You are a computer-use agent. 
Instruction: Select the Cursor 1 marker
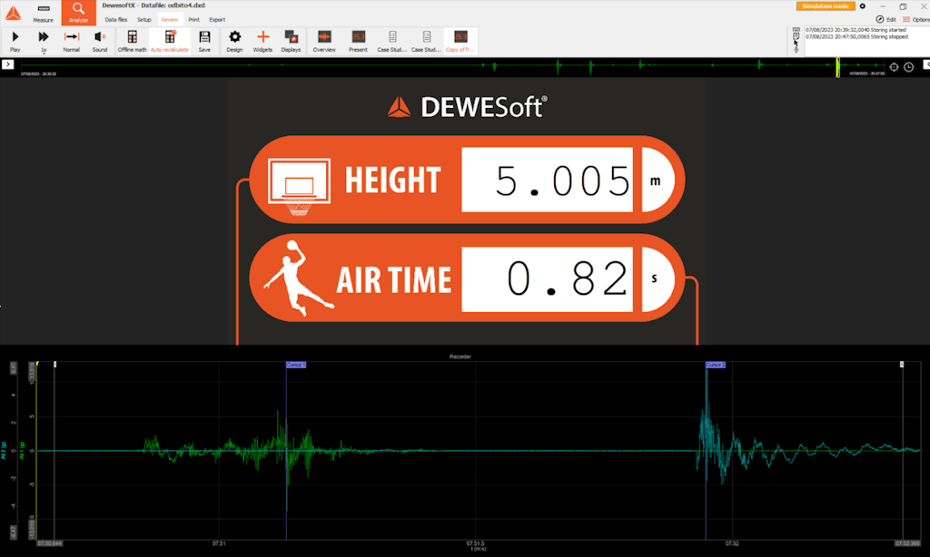coord(296,365)
